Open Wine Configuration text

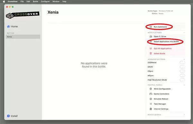pos(162,89)
